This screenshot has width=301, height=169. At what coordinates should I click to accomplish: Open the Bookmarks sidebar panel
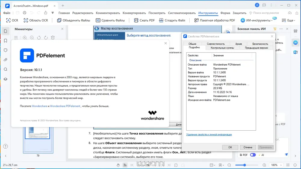5,40
